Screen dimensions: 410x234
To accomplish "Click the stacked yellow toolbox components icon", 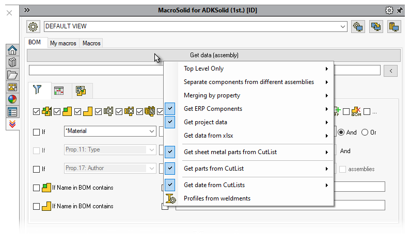I will pos(150,111).
